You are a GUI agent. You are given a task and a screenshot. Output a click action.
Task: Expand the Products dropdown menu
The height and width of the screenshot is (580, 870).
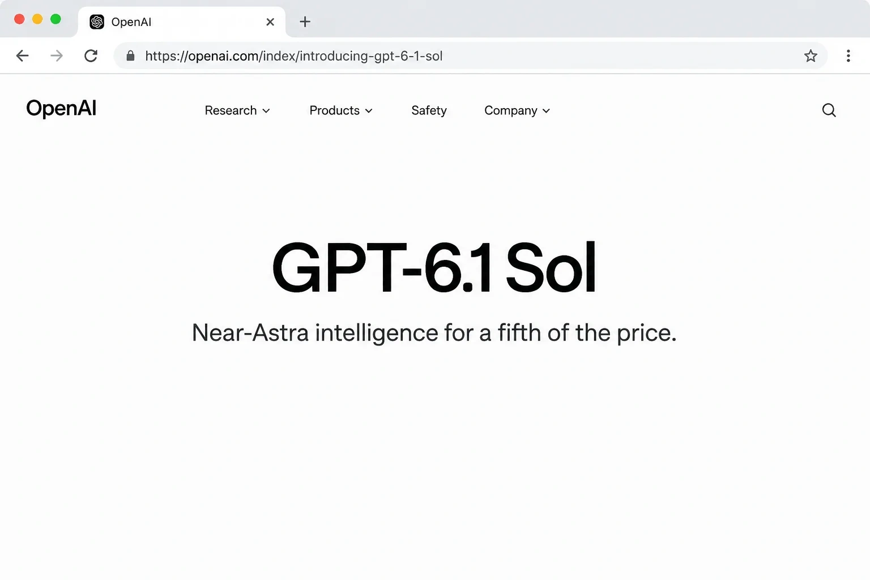(341, 110)
